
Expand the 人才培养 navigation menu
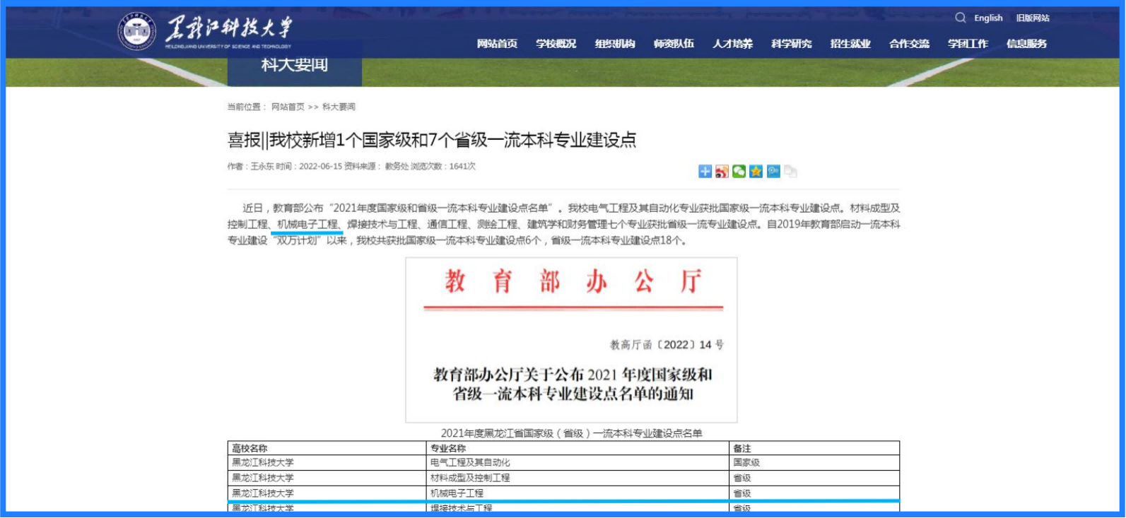tap(732, 44)
